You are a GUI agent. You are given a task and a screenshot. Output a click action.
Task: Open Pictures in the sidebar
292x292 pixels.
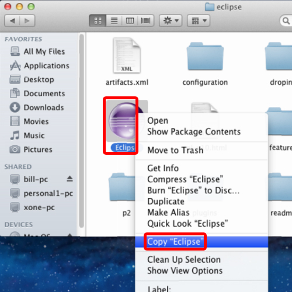point(31,150)
